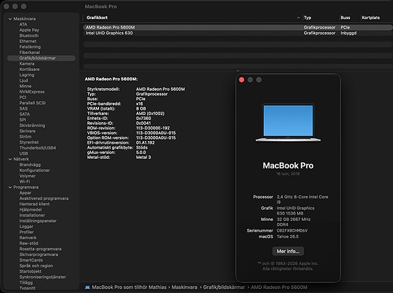The image size is (393, 293).
Task: Close the About This Mac window
Action: click(x=242, y=80)
